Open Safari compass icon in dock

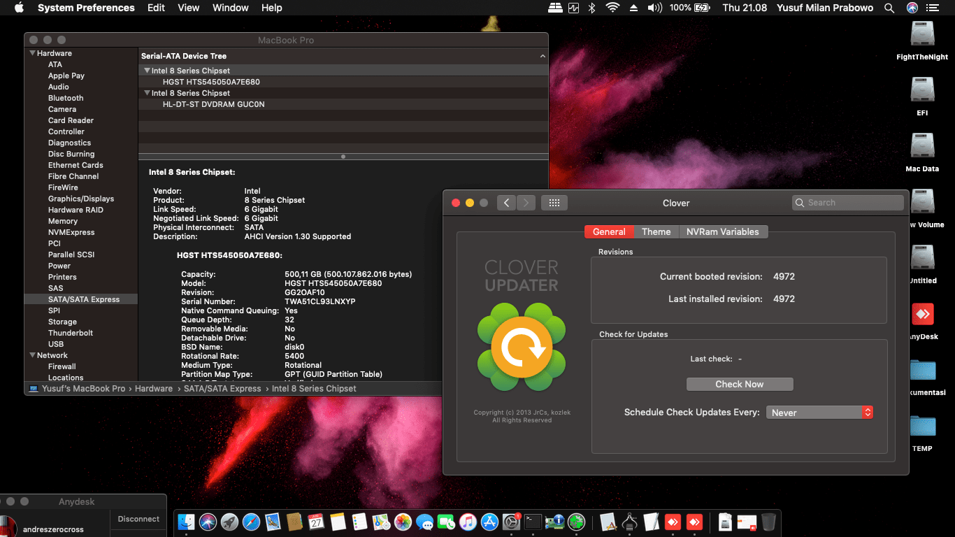coord(252,522)
